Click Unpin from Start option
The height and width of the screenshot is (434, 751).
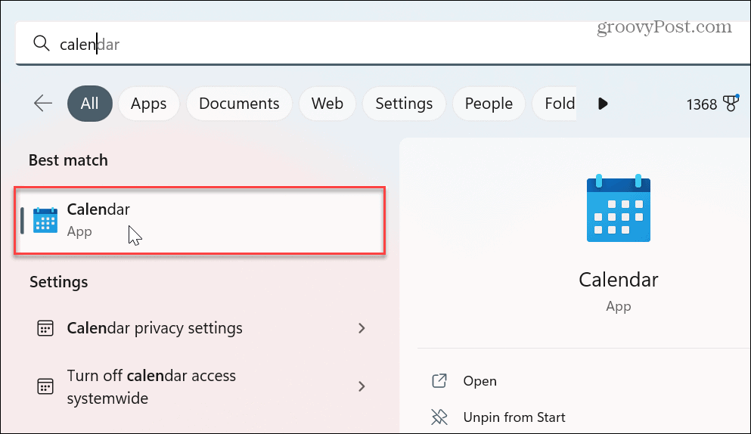514,417
